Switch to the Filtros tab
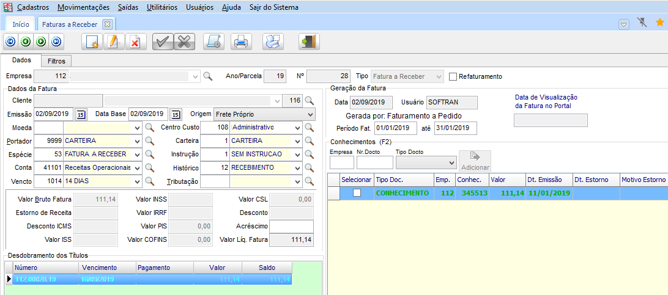This screenshot has height=295, width=668. coord(57,61)
